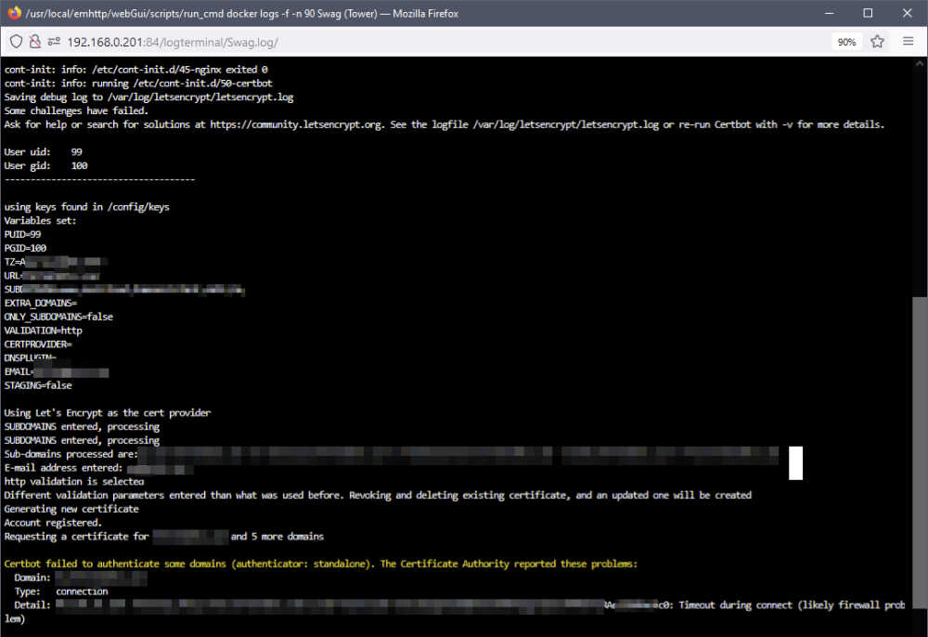Click the 'ONLY_SUBDOMAINS=false' line

(x=58, y=317)
